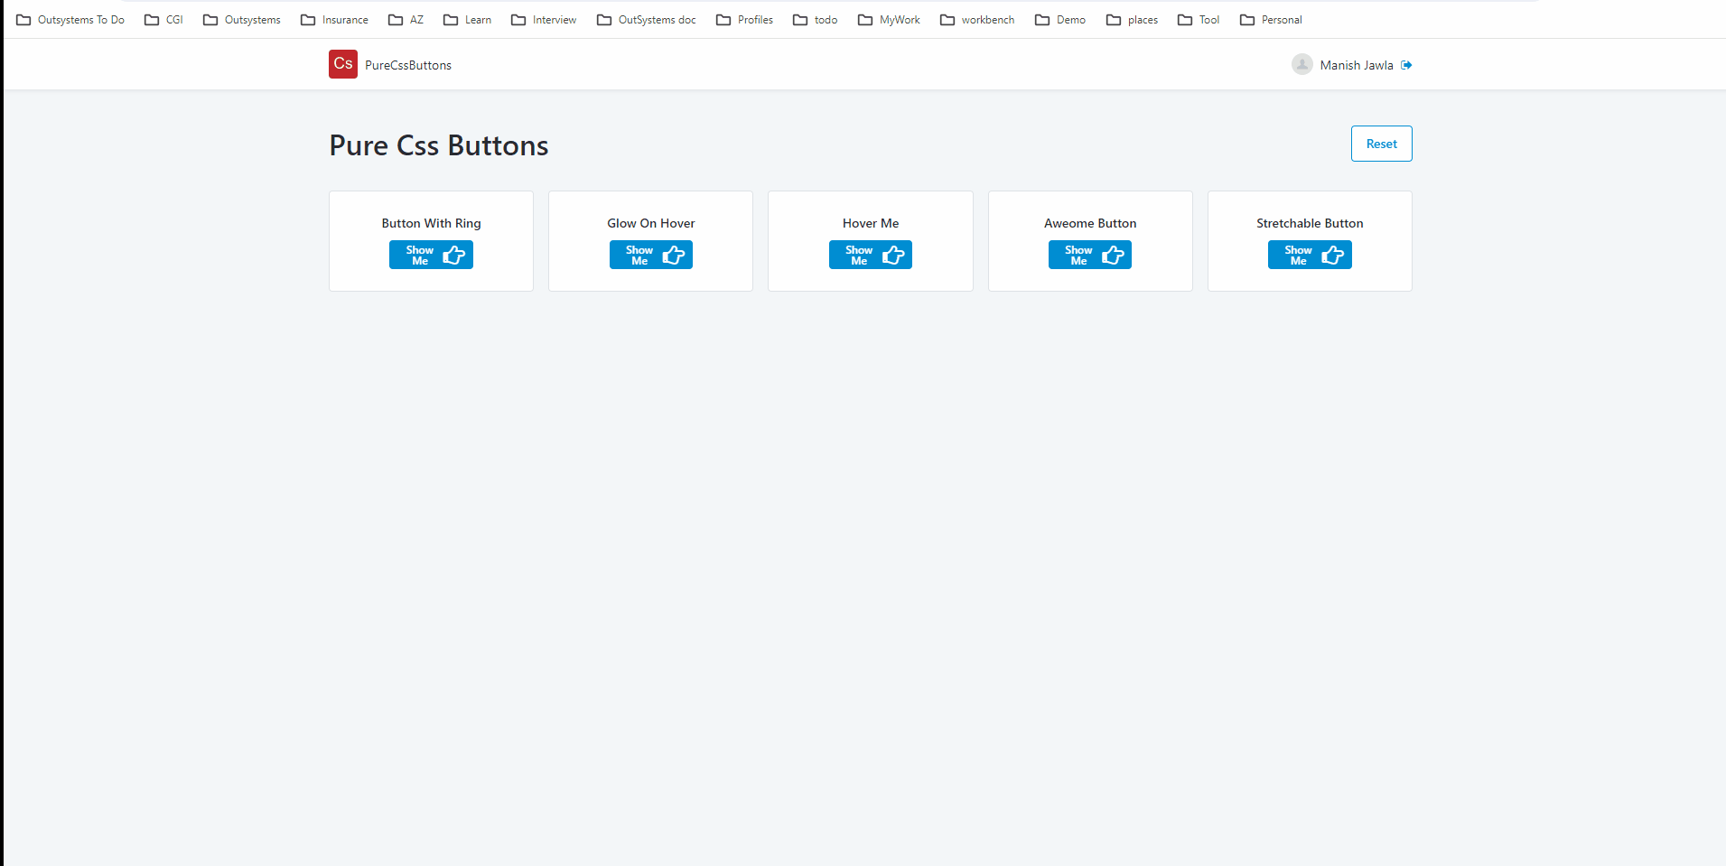Open the OutSystems doc bookmark folder
1726x866 pixels.
[647, 20]
